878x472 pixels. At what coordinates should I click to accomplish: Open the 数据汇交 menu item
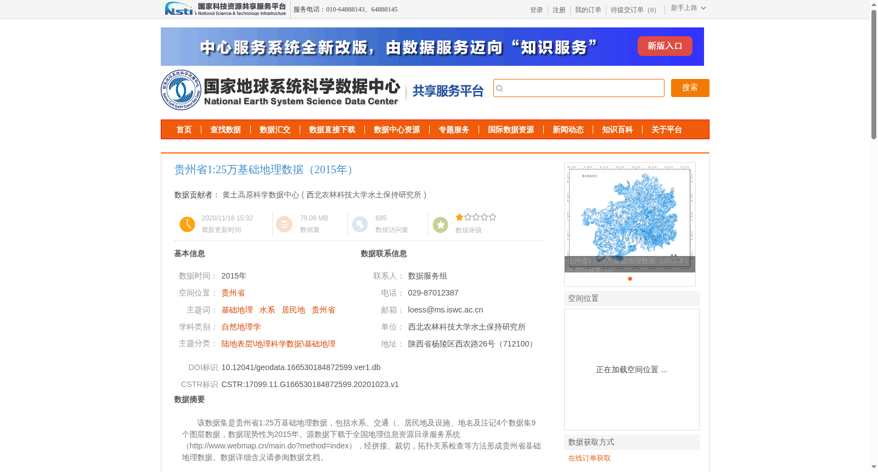point(275,129)
